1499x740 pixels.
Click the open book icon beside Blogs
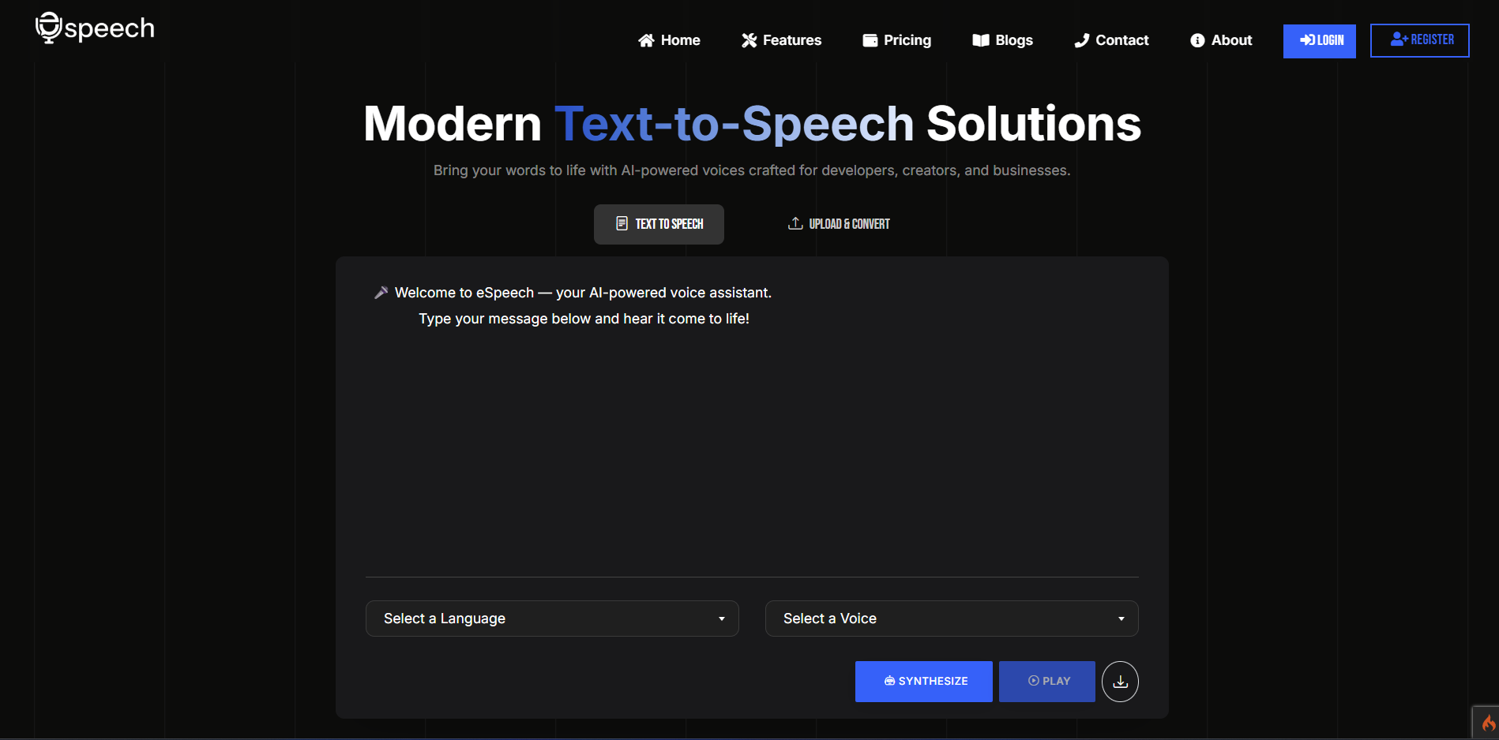[x=980, y=40]
